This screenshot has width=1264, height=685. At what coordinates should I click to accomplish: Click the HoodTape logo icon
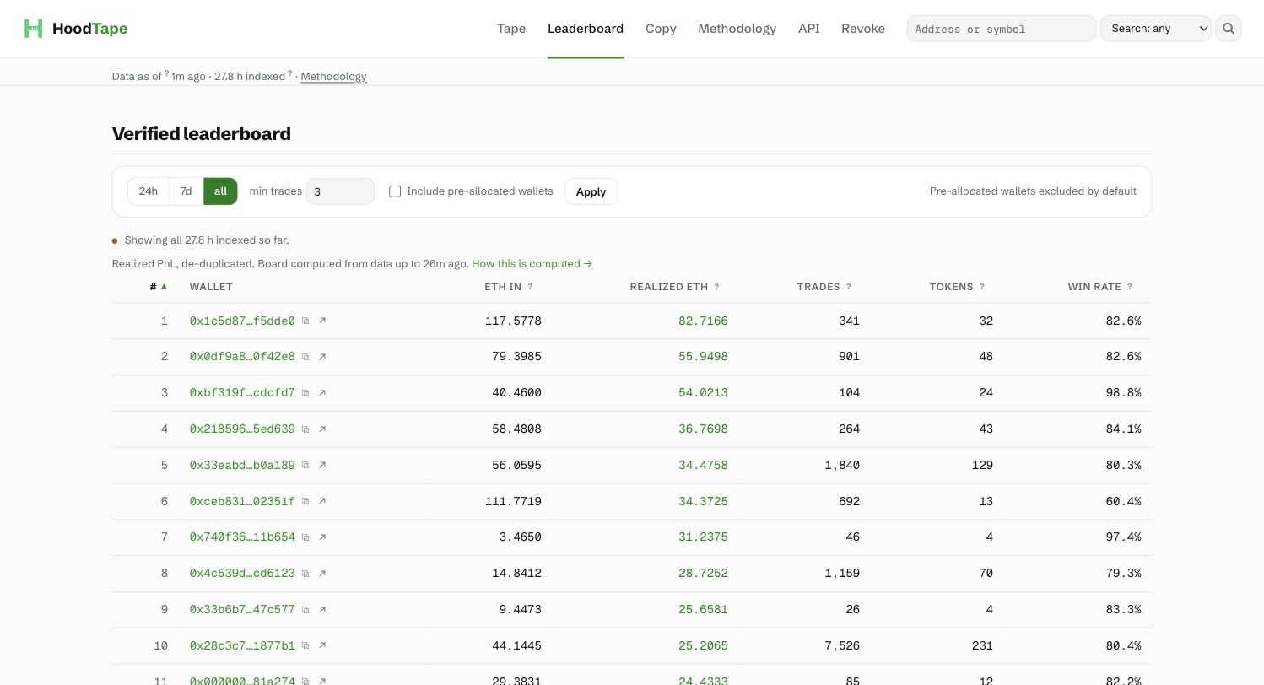[x=33, y=29]
